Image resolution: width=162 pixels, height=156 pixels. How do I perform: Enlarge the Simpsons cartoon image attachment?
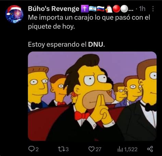[x=92, y=96]
